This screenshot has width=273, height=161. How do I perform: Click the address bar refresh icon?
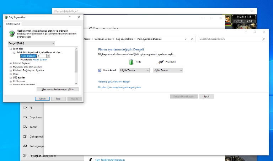(192, 39)
